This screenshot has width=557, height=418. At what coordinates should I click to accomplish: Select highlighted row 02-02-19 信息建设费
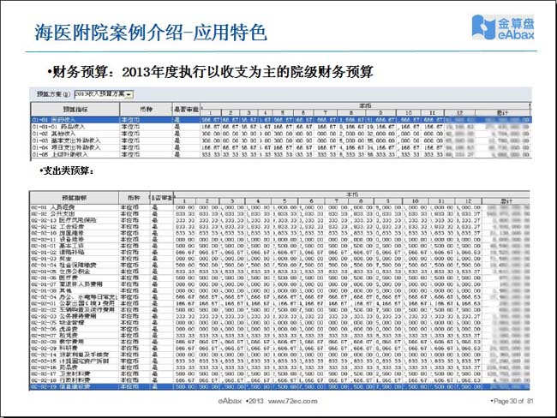[279, 386]
